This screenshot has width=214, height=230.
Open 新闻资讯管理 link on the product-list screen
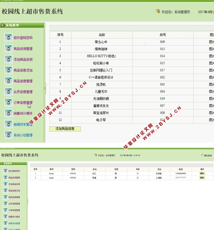(23, 125)
